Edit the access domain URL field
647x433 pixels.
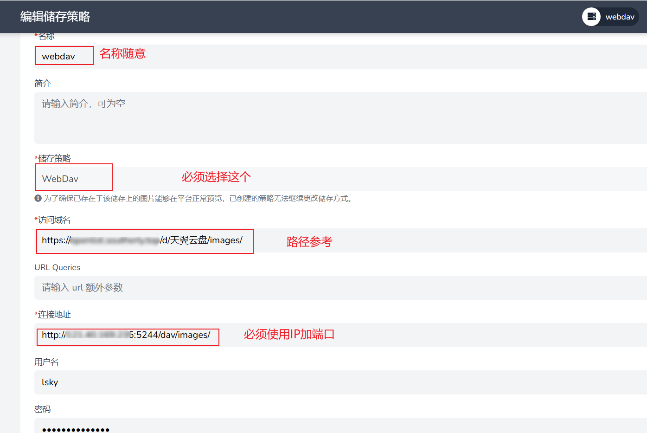[340, 240]
